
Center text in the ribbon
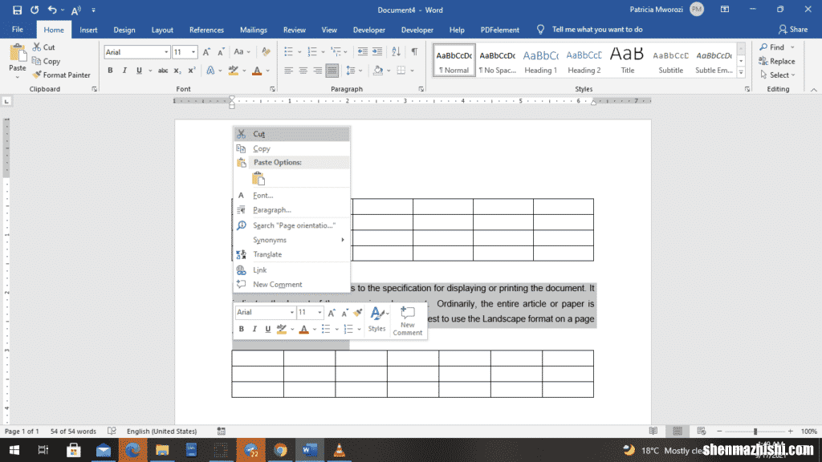303,71
